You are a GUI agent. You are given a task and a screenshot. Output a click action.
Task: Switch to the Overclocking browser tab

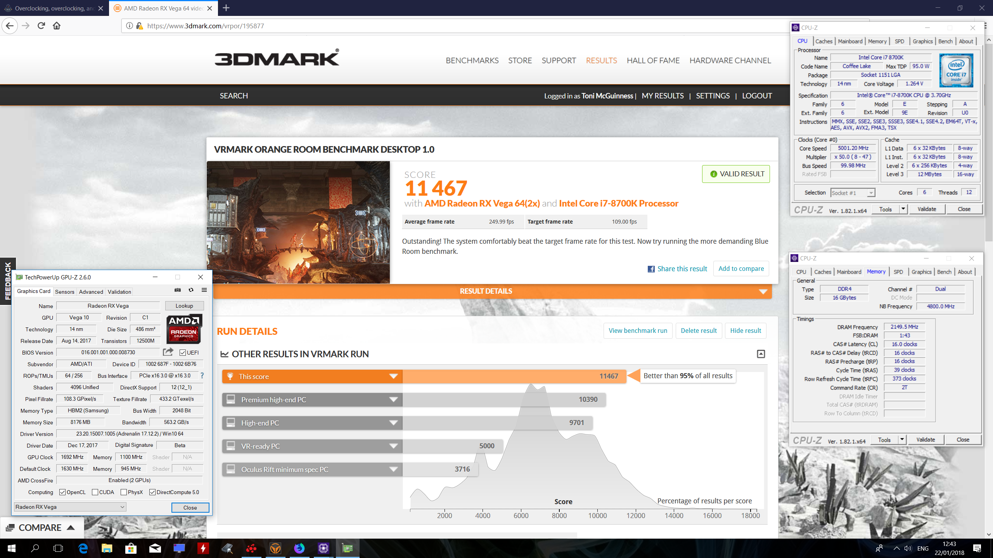(x=54, y=8)
